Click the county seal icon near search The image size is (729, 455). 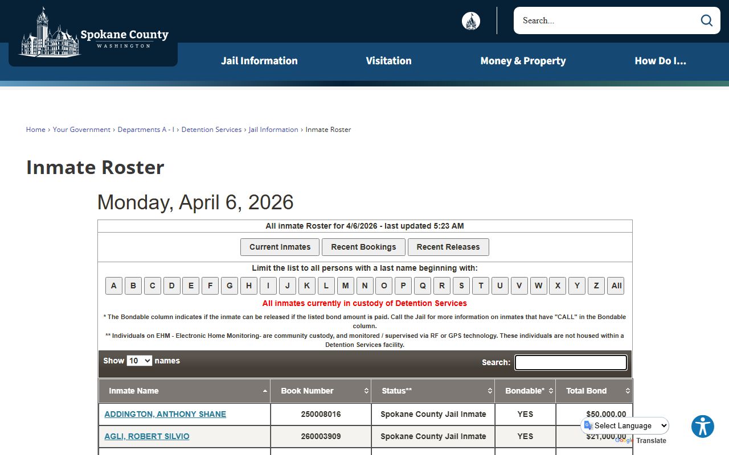[x=470, y=21]
